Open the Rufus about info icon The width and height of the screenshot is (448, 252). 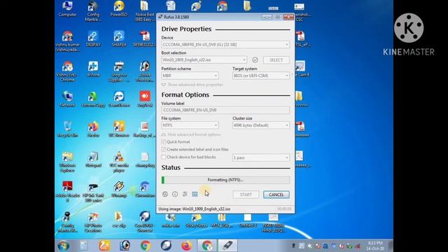175,195
